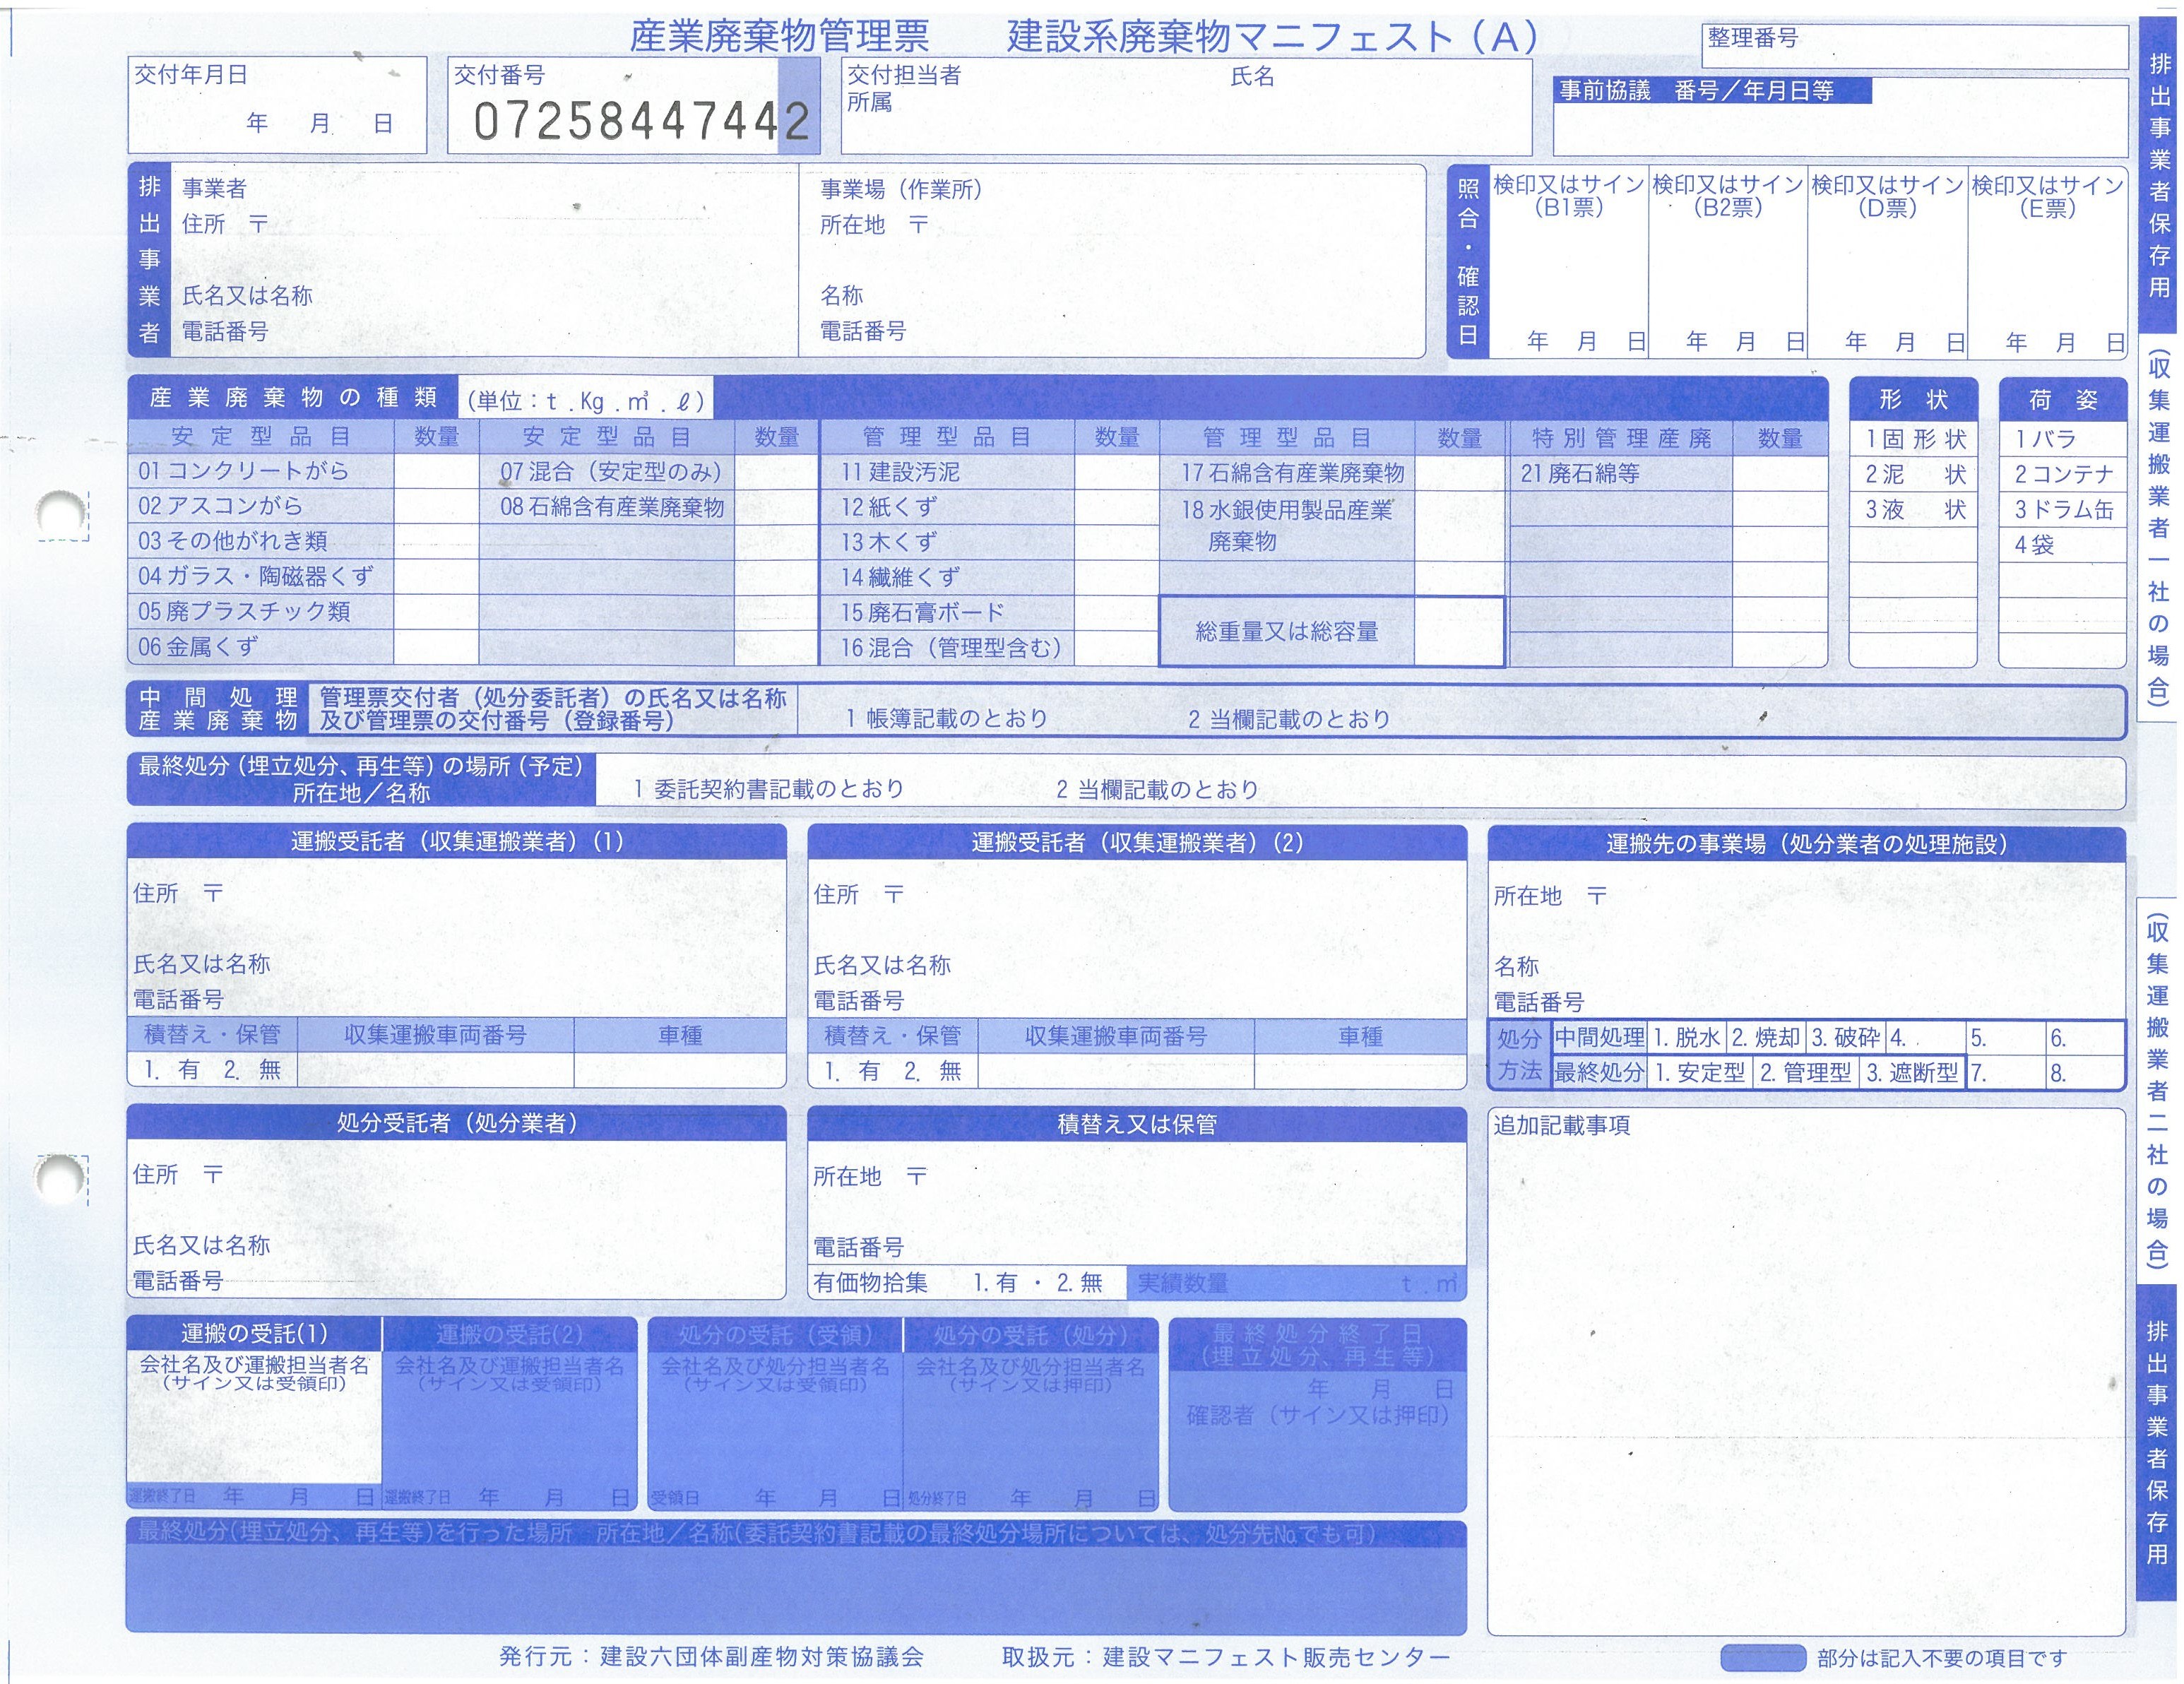Viewport: 2184px width, 1684px height.
Task: Select packing option 2 コンテナ
Action: point(2062,474)
